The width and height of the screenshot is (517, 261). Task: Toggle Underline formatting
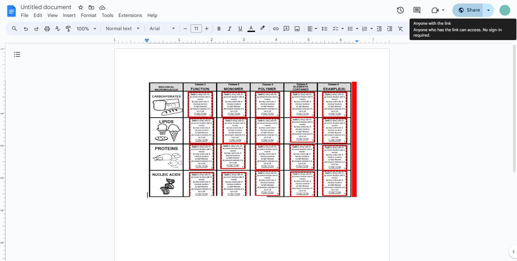coord(240,29)
